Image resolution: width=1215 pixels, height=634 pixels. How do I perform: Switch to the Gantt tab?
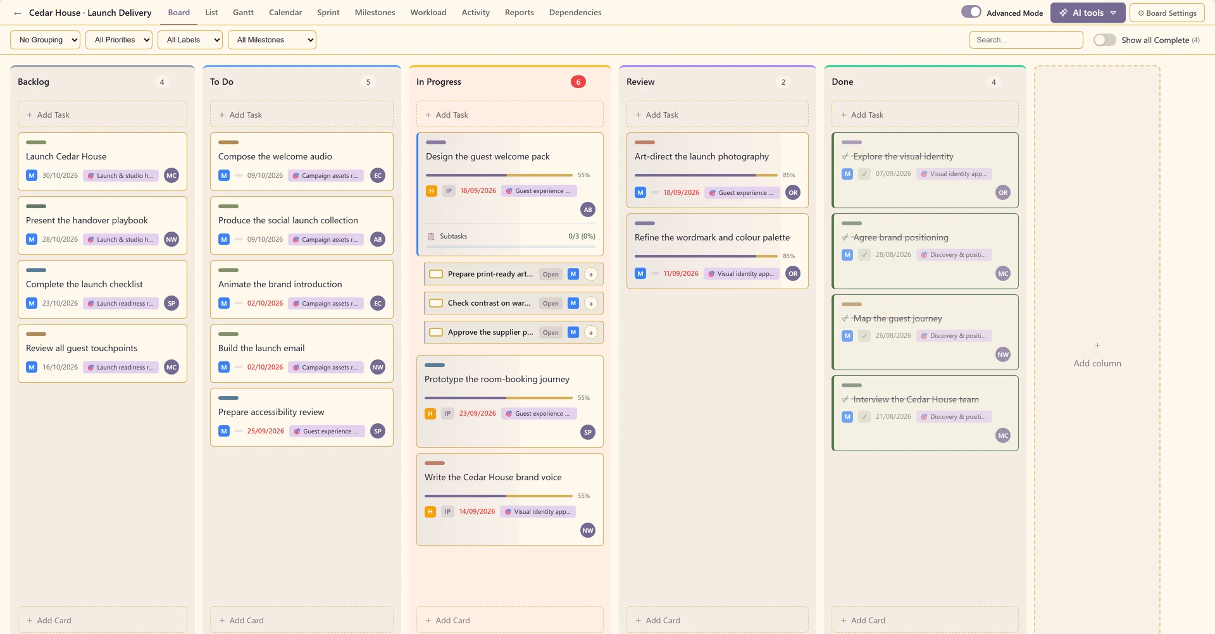coord(243,13)
